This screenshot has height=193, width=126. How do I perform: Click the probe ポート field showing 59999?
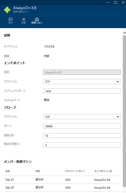[x=82, y=126]
